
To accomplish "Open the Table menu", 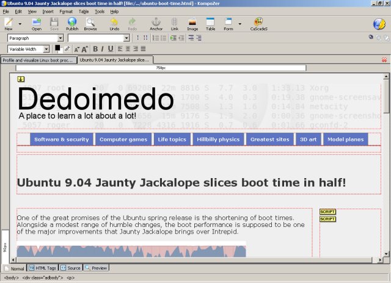I will [84, 12].
